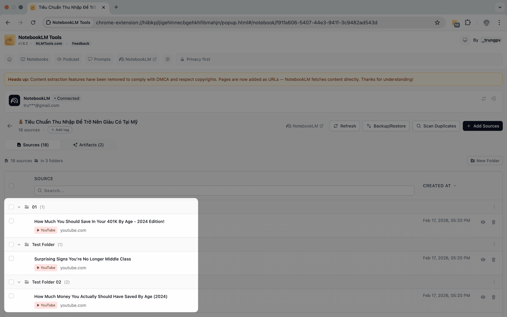Image resolution: width=507 pixels, height=317 pixels.
Task: Open the Podcast nav item
Action: [68, 59]
